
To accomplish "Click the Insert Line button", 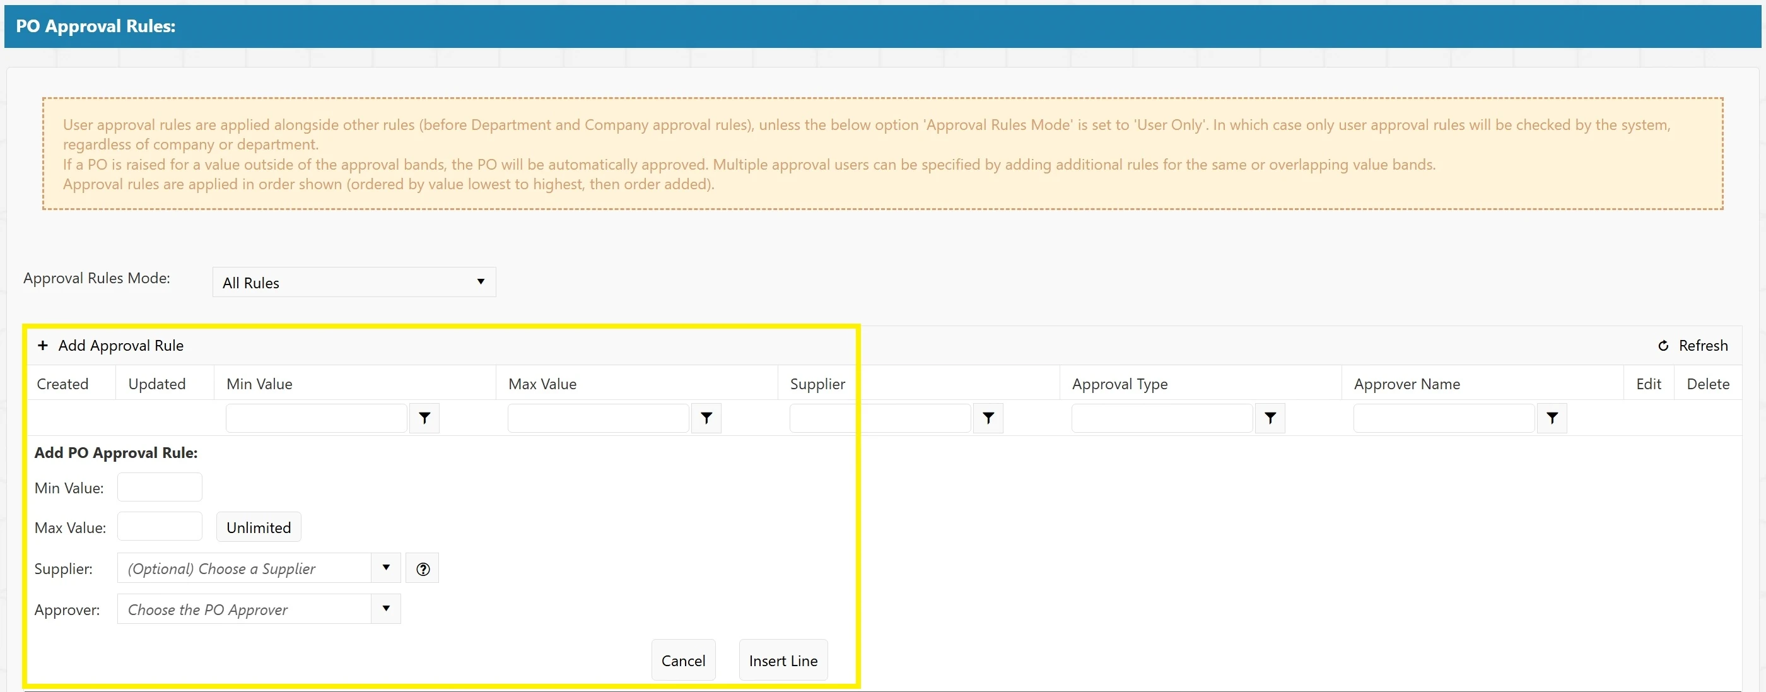I will [x=783, y=660].
